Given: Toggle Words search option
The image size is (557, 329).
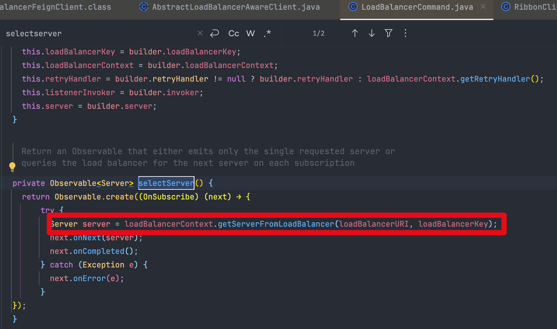Looking at the screenshot, I should click(251, 33).
